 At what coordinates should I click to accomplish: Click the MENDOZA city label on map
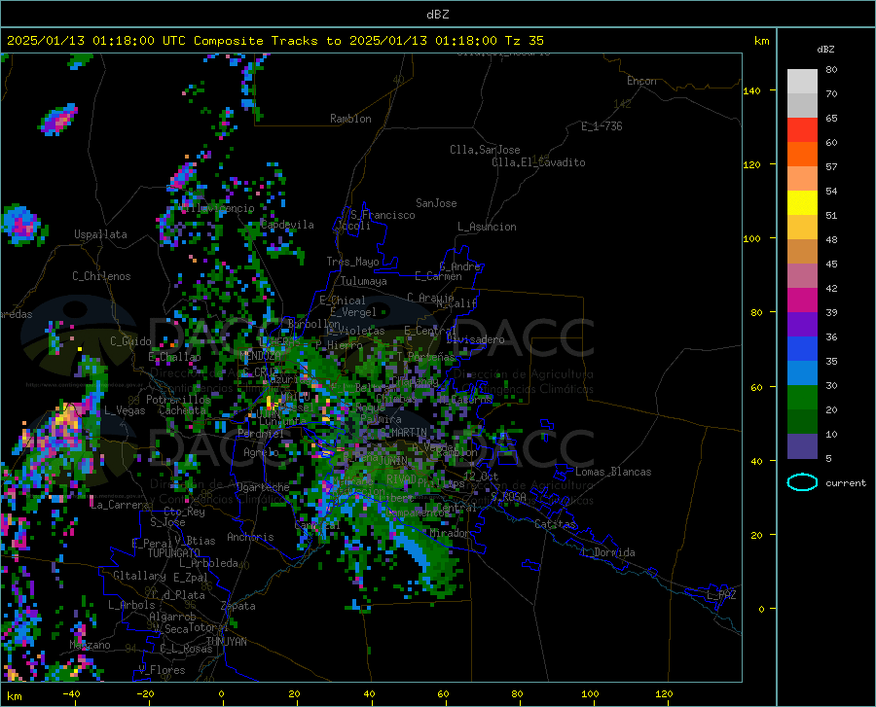tap(260, 356)
